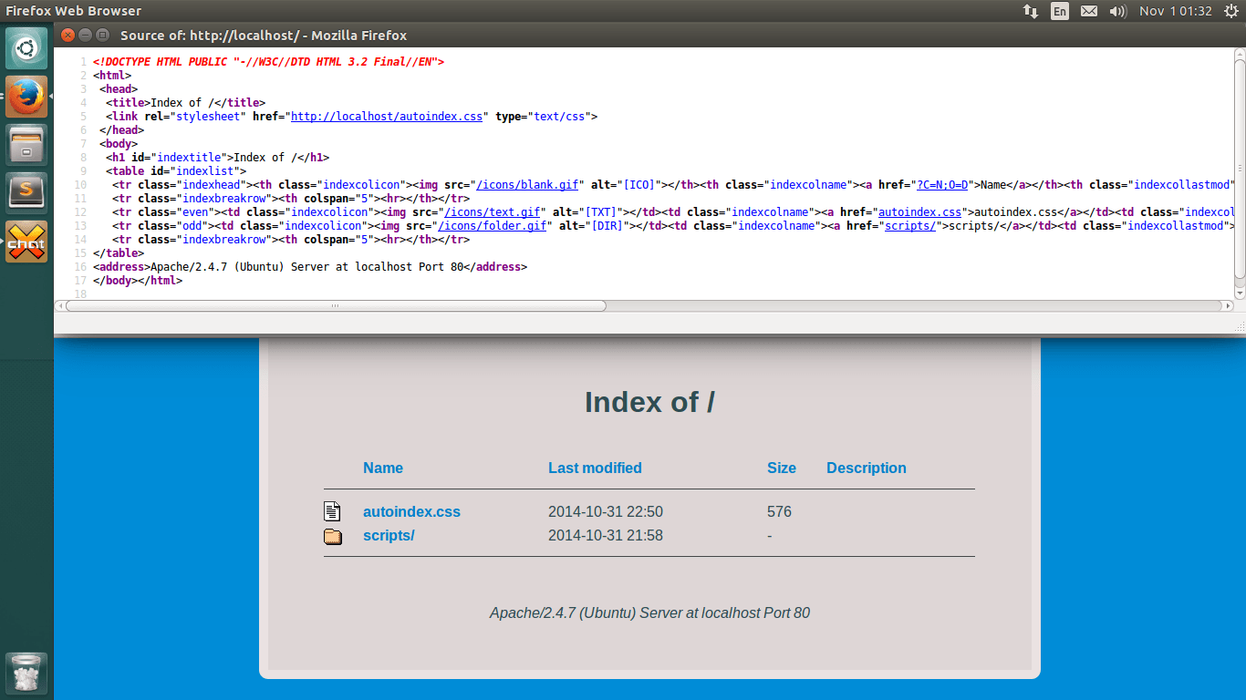Image resolution: width=1246 pixels, height=700 pixels.
Task: Click the folder icon beside scripts/
Action: click(333, 536)
